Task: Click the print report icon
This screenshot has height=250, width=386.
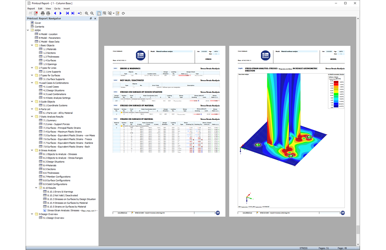Action: (43, 13)
